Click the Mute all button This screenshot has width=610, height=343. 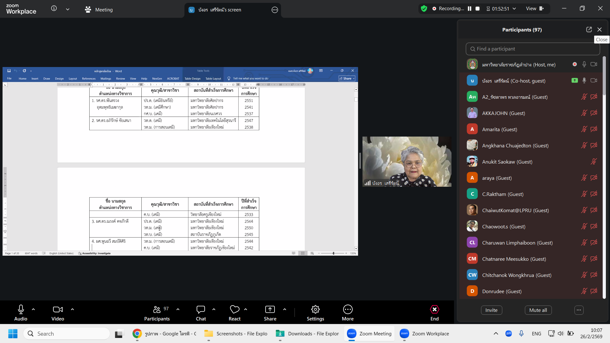tap(538, 310)
